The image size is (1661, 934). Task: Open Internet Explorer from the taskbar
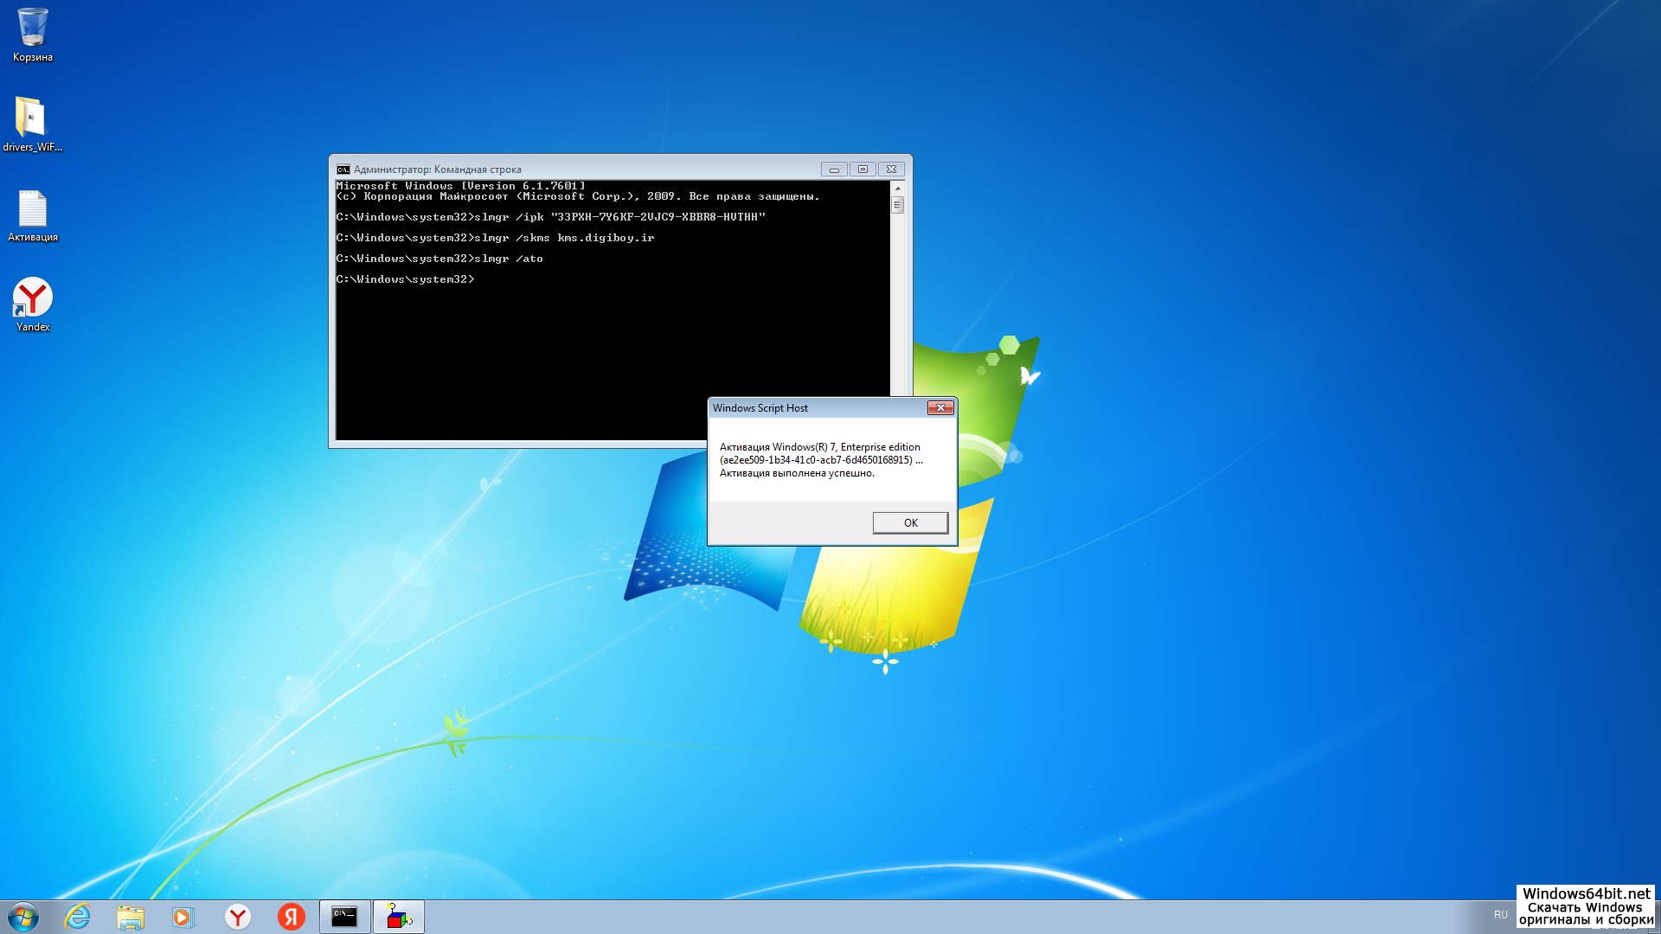point(78,917)
